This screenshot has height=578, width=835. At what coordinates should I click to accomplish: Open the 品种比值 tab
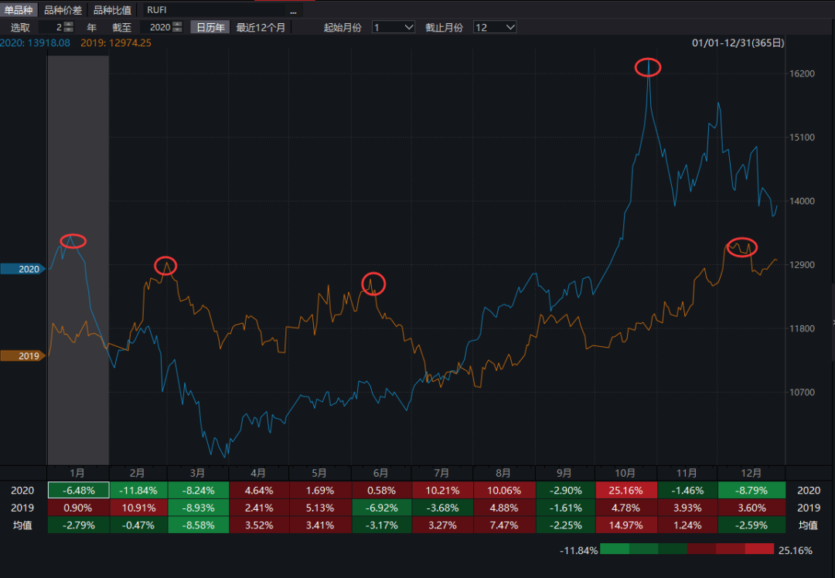coord(112,10)
